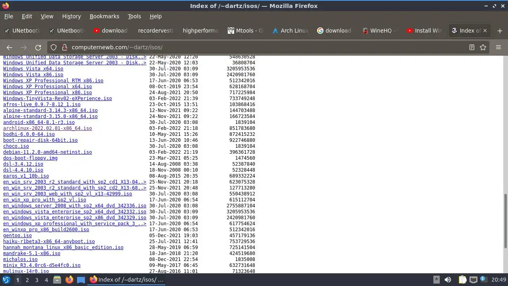
Task: Open removable media tray icon
Action: click(x=436, y=280)
